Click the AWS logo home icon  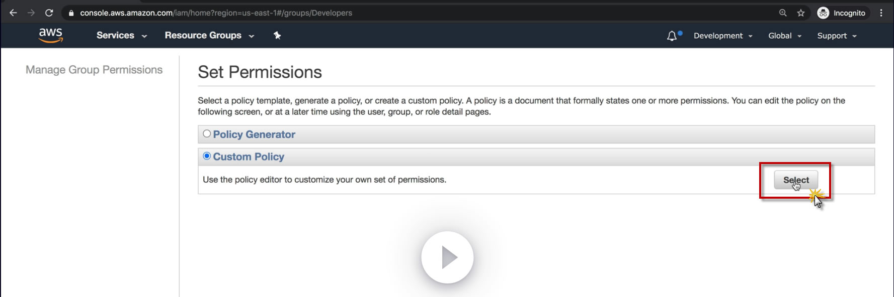pyautogui.click(x=51, y=35)
